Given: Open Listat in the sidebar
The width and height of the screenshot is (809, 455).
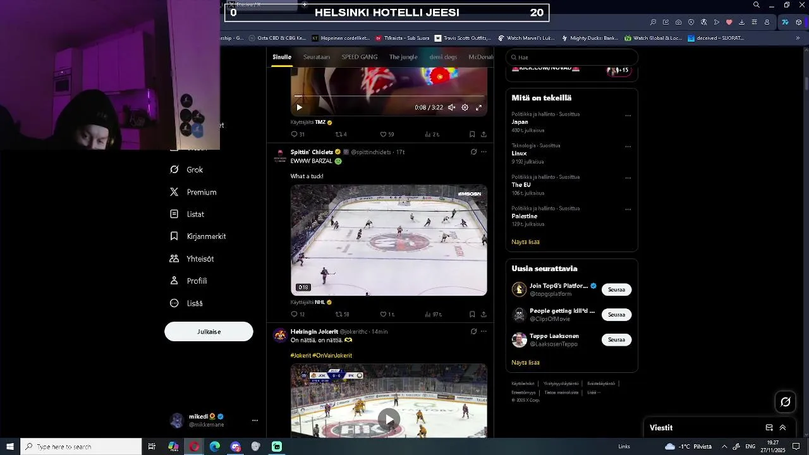Looking at the screenshot, I should point(187,214).
